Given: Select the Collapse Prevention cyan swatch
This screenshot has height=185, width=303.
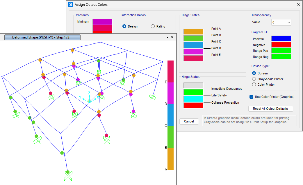Looking at the screenshot, I should (193, 99).
